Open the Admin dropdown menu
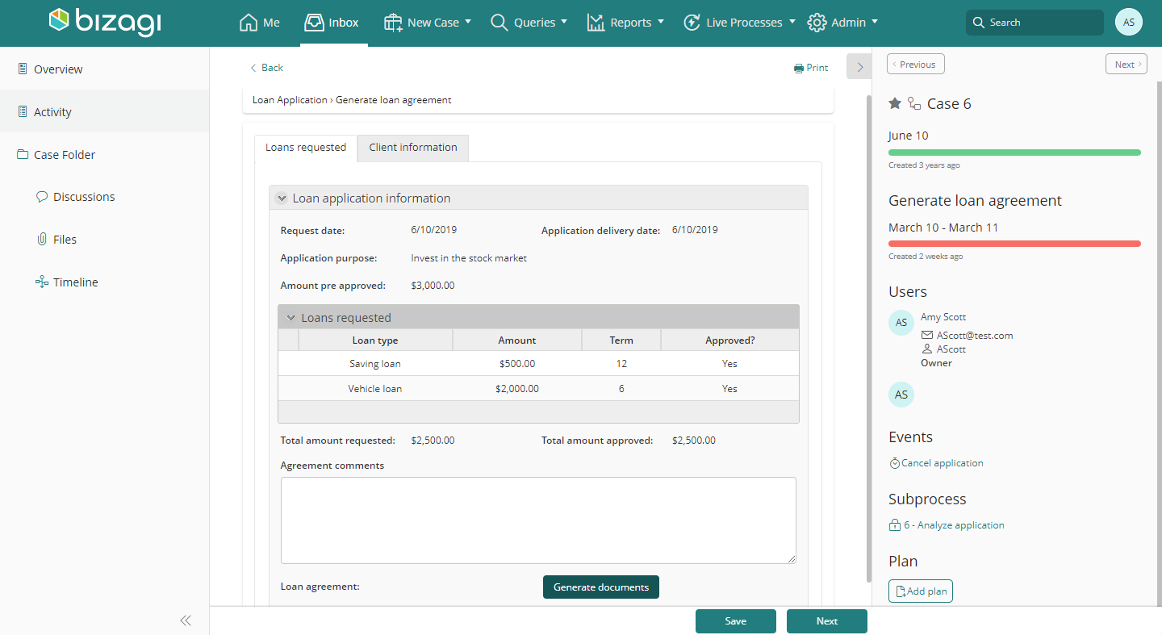 [x=842, y=23]
